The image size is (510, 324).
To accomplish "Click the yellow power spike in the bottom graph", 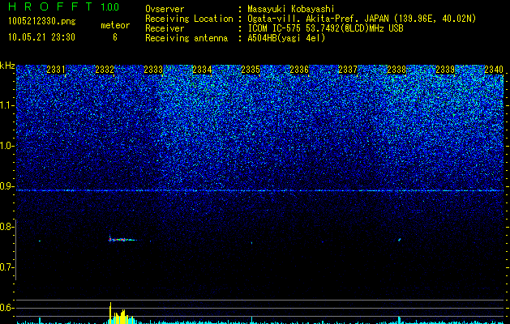I will (110, 313).
